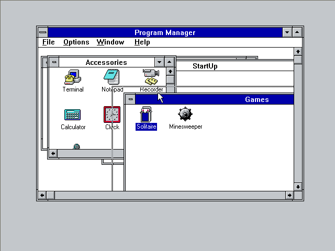Click Program Manager vertical scroll up arrow
This screenshot has height=251, width=335.
coord(298,51)
